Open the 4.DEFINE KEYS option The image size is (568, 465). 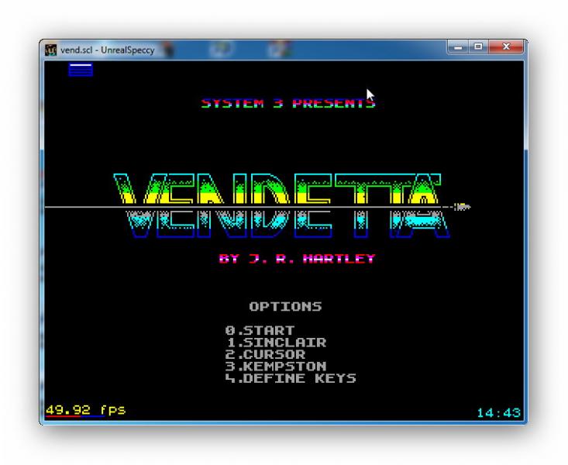(291, 378)
